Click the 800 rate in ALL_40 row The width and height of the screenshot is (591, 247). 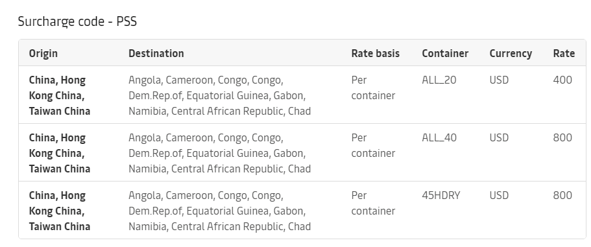[562, 138]
